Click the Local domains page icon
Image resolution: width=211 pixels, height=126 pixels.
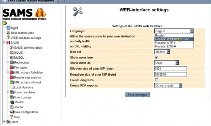(x=12, y=87)
